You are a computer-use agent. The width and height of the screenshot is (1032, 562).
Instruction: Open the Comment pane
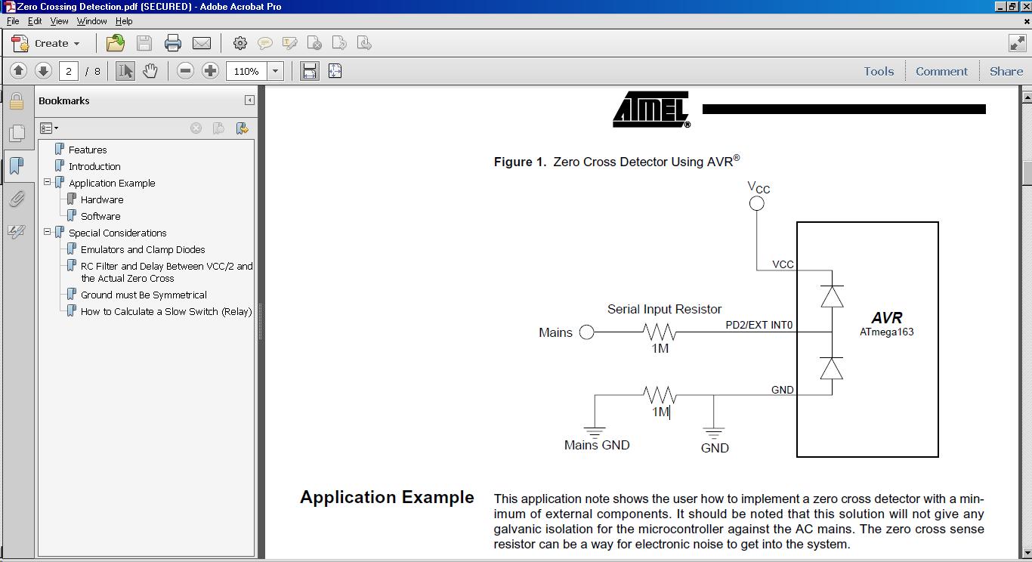pos(941,71)
